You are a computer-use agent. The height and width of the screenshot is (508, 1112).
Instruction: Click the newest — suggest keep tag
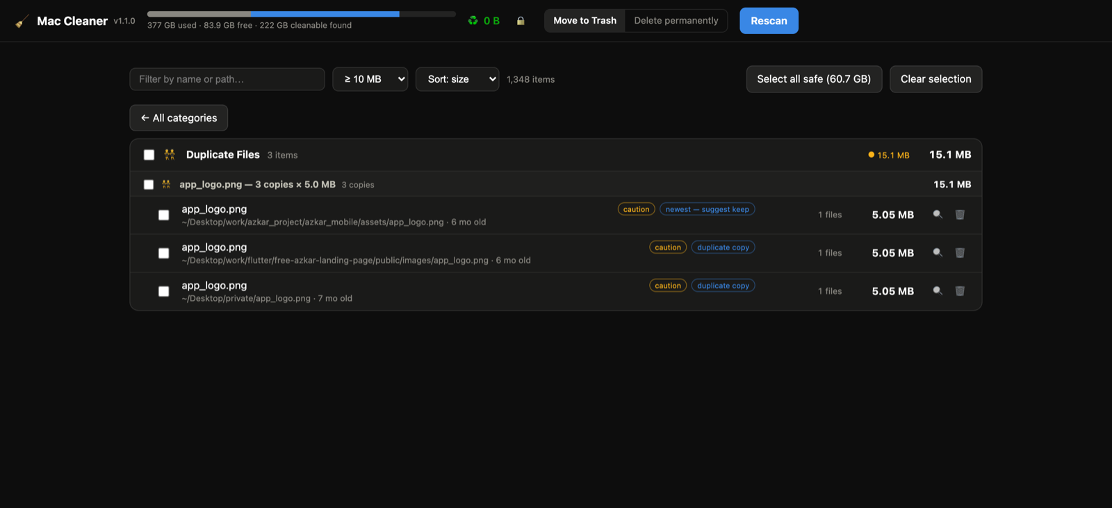click(708, 209)
